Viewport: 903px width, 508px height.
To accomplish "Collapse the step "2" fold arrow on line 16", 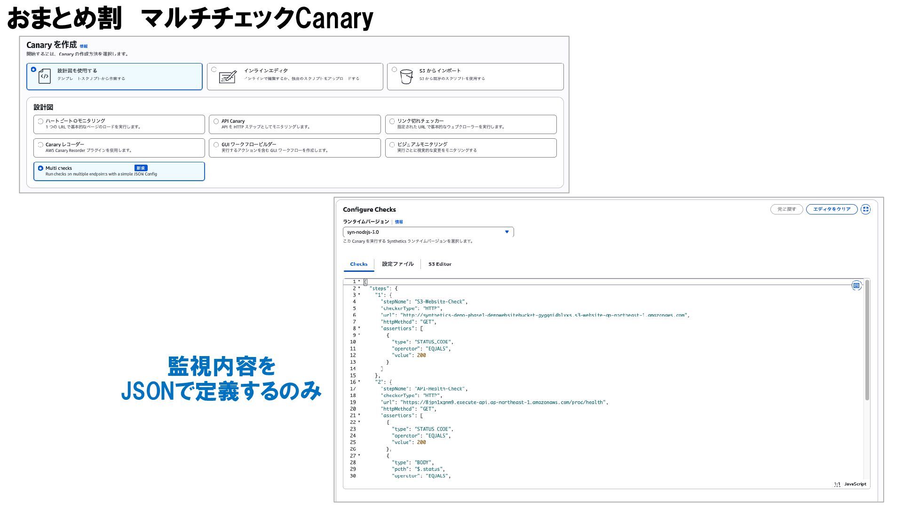I will pos(359,381).
